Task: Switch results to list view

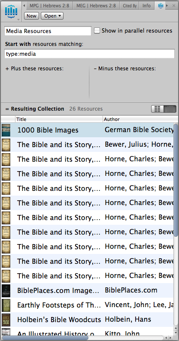Action: (x=170, y=109)
